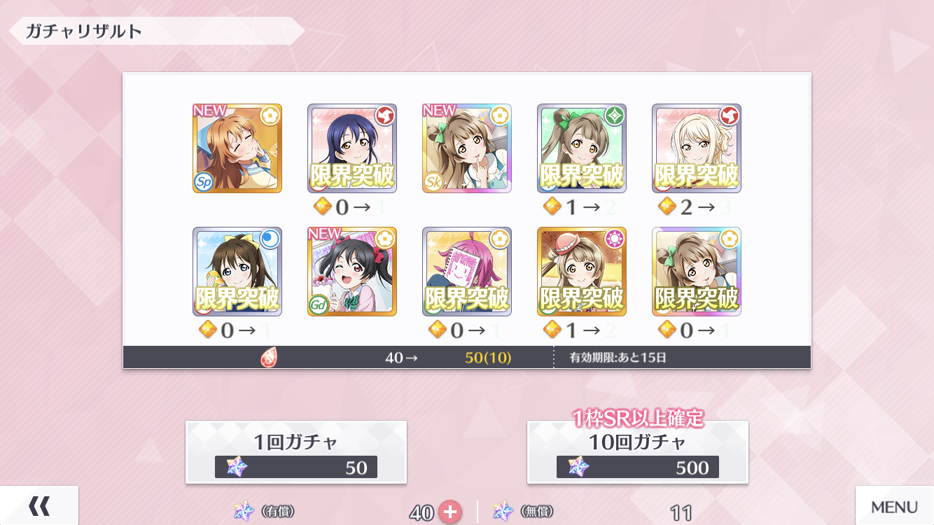The width and height of the screenshot is (934, 525).
Task: Tap the NEW orange-haired girl card with Sp badge
Action: pyautogui.click(x=237, y=148)
